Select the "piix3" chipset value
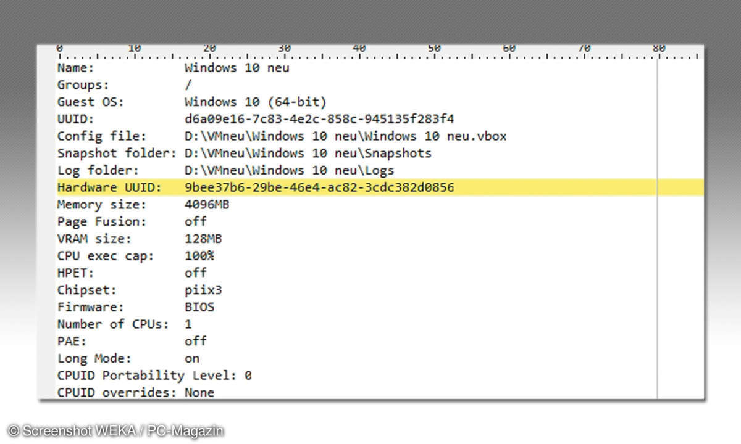The width and height of the screenshot is (741, 444). coord(203,290)
